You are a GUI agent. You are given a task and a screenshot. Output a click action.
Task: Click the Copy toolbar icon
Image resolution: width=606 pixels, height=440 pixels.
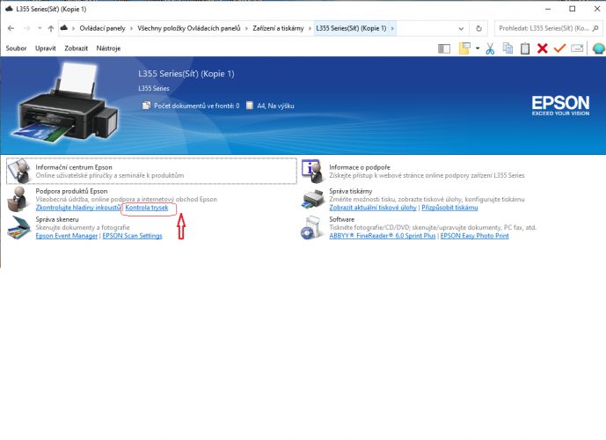point(507,48)
